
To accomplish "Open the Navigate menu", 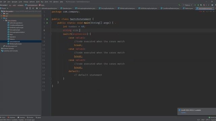I will coord(15,2).
